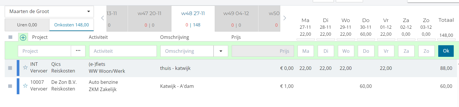This screenshot has width=459, height=107.
Task: Click the green plus add-row icon
Action: pos(23,37)
